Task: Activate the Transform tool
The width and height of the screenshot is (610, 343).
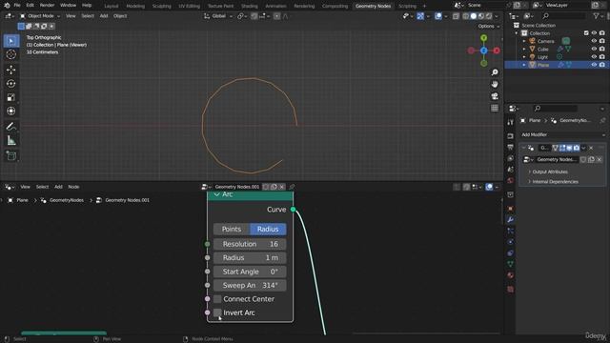Action: coord(10,111)
